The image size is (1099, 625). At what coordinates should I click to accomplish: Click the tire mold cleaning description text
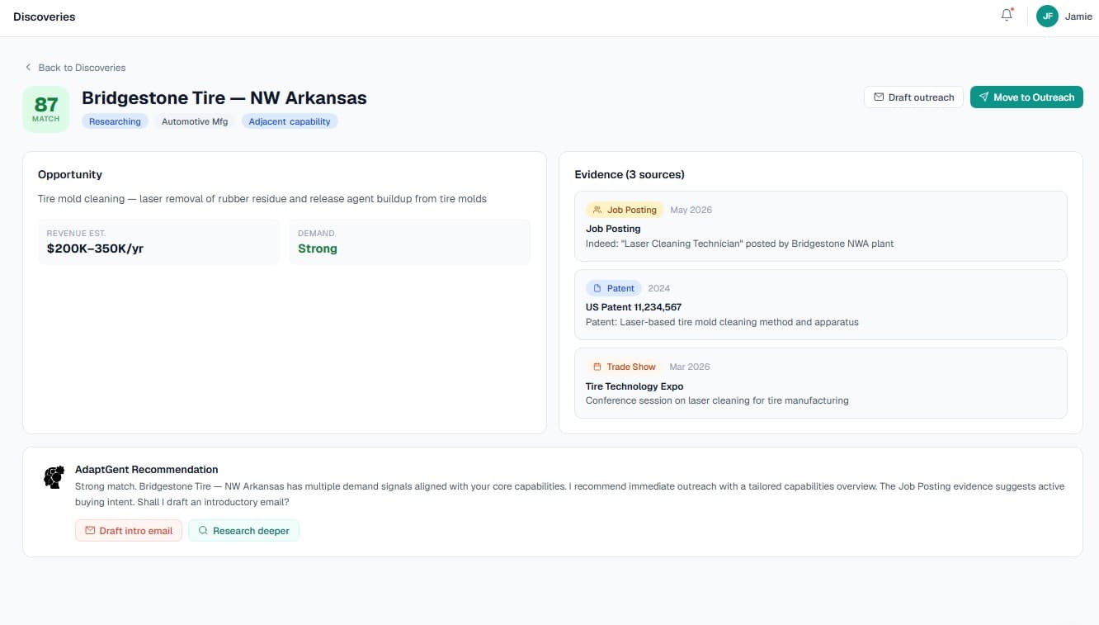click(262, 199)
